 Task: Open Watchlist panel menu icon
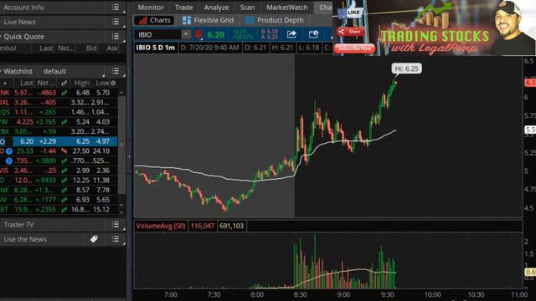coord(116,71)
